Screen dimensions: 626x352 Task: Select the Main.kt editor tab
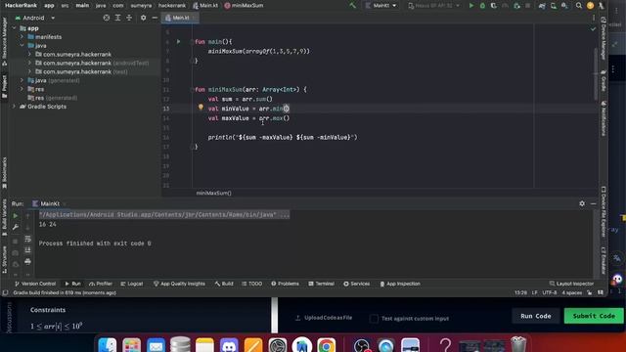[179, 18]
